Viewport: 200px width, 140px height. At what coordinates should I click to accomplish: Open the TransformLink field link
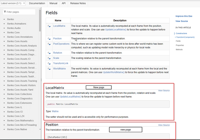61,63
